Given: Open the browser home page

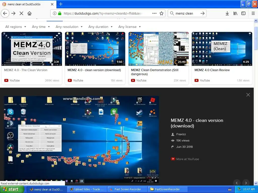Looking at the screenshot, I should pyautogui.click(x=29, y=13).
